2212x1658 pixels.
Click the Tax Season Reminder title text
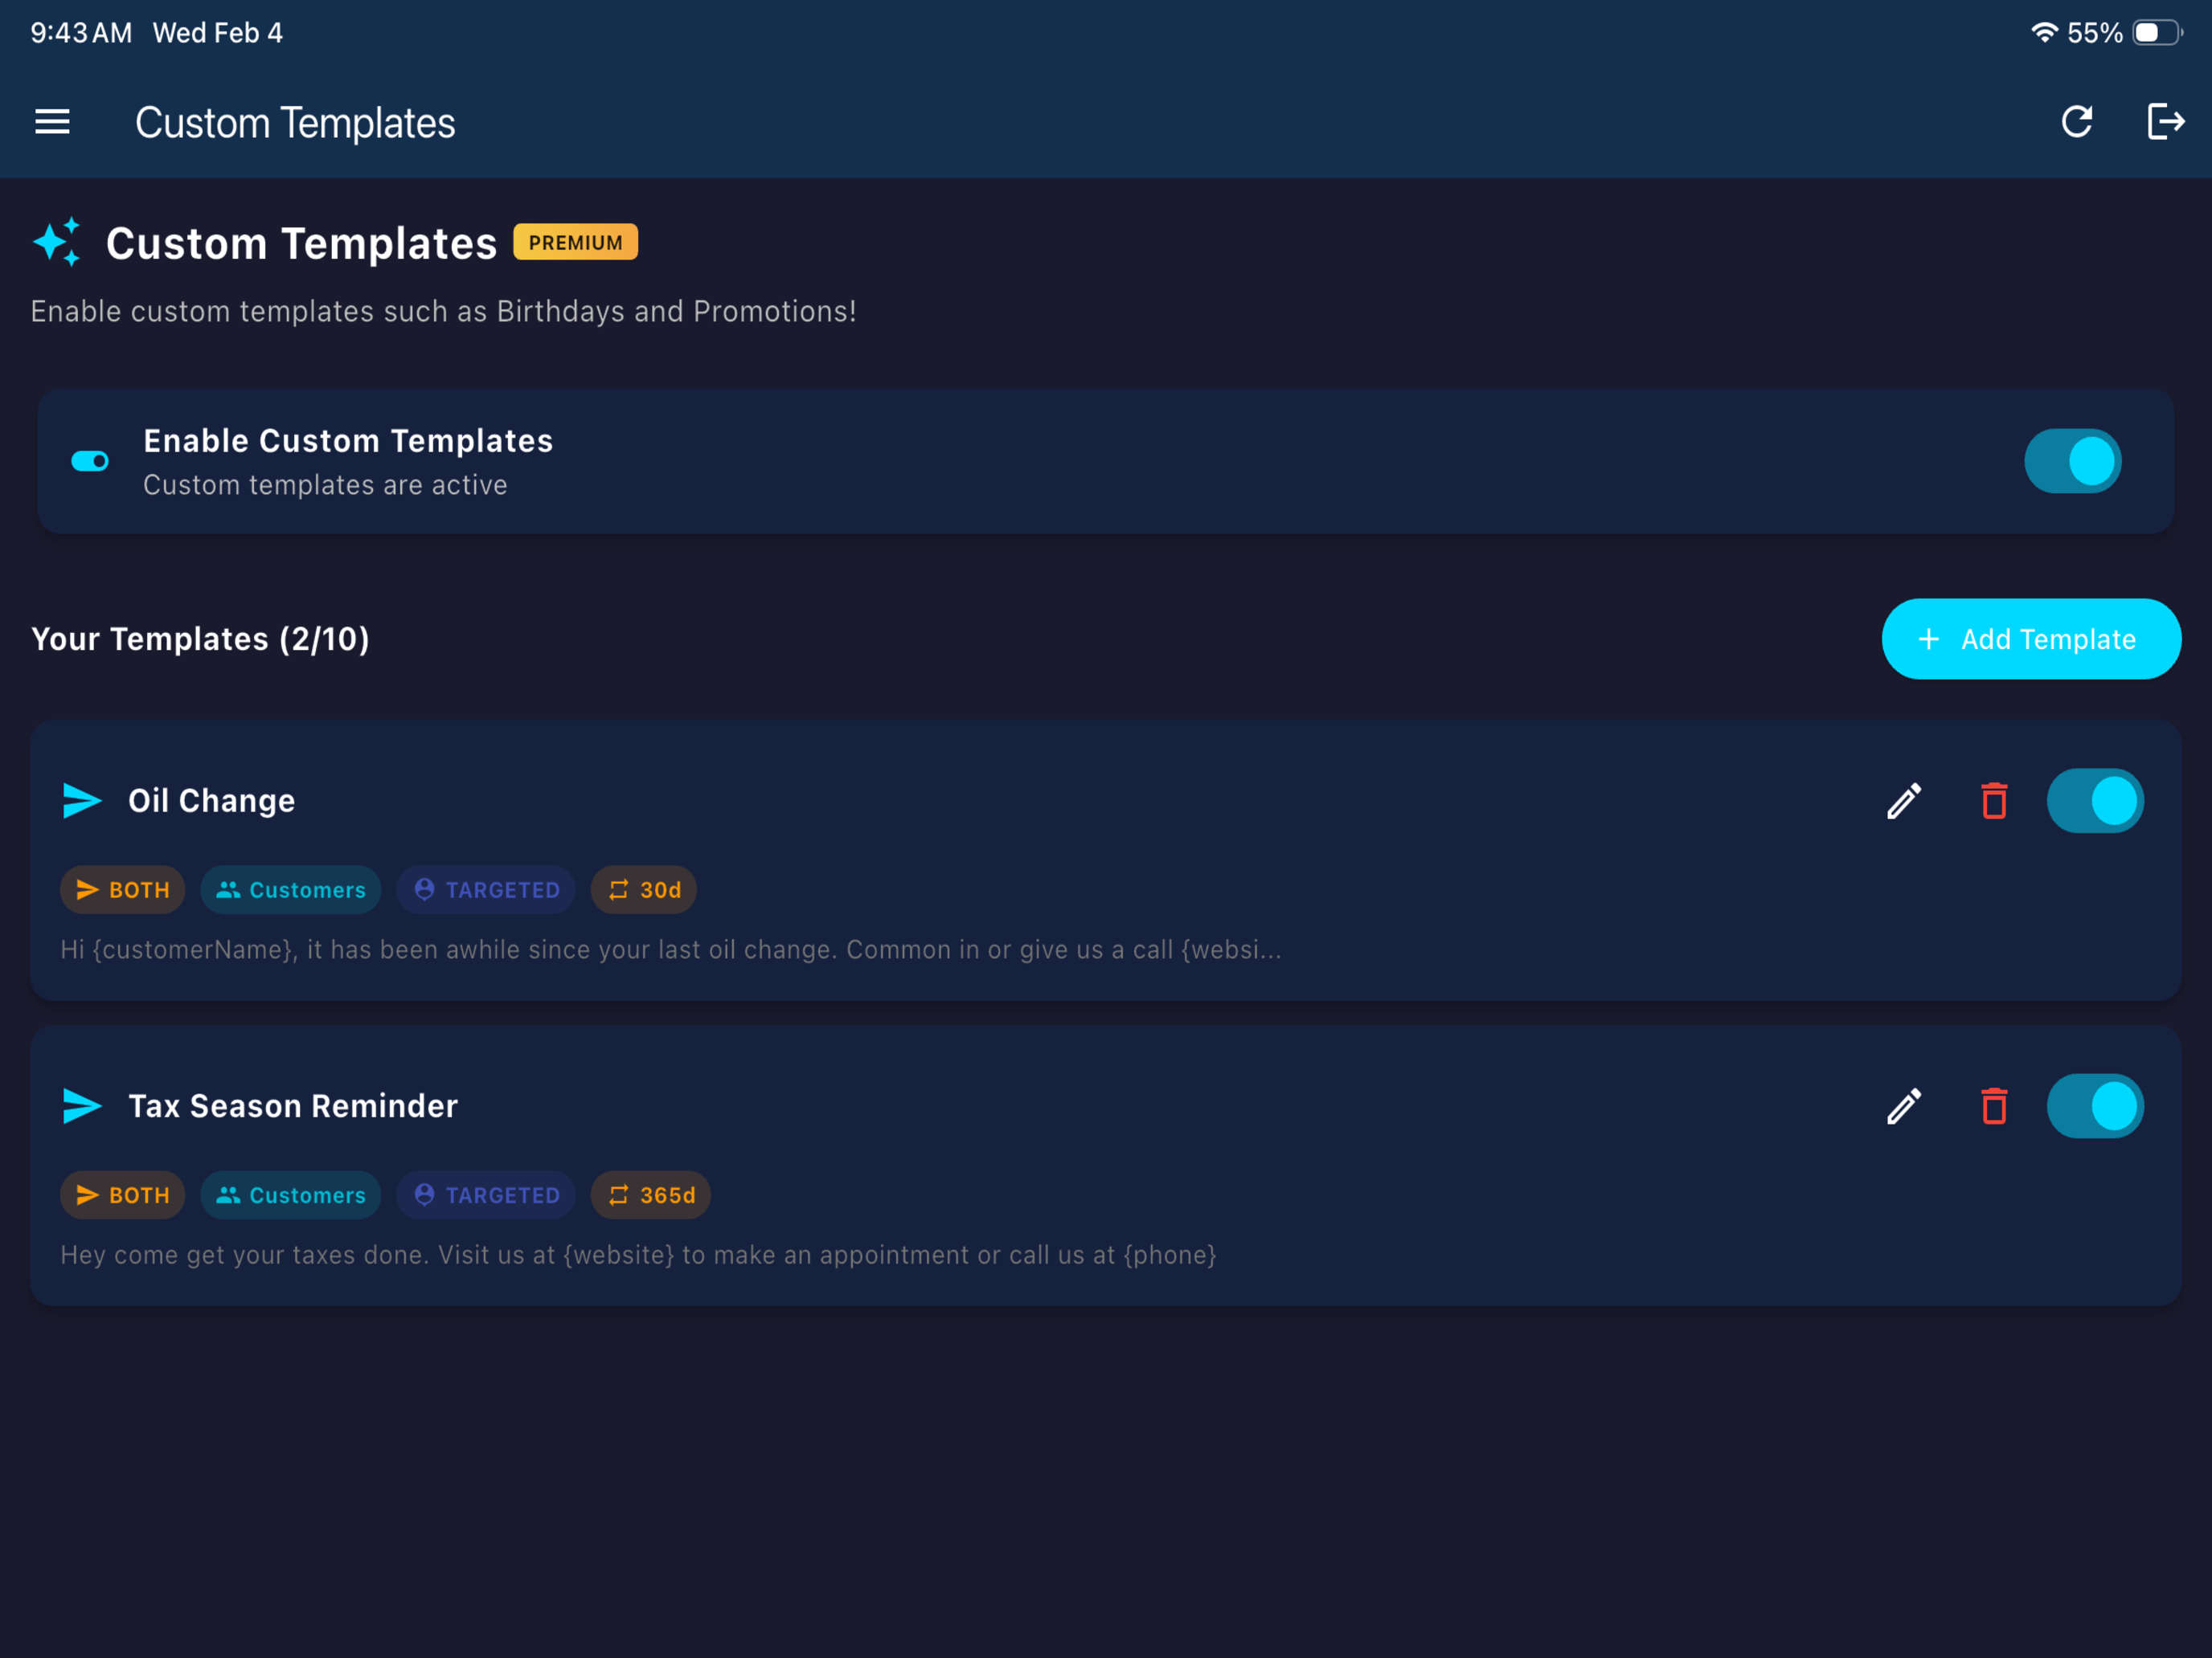pyautogui.click(x=293, y=1106)
